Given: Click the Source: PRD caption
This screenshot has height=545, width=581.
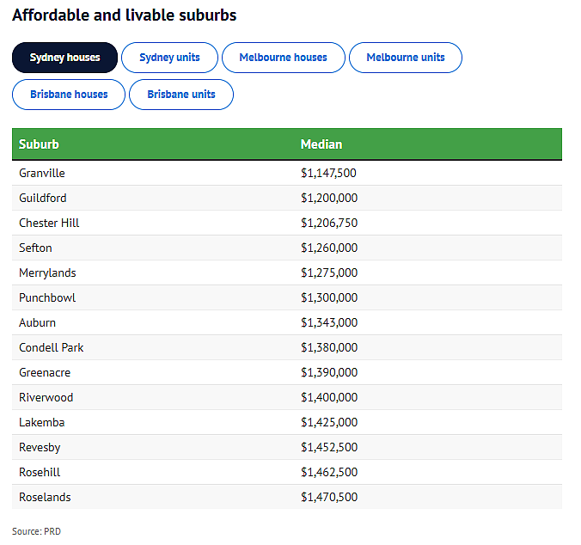Looking at the screenshot, I should click(x=36, y=531).
